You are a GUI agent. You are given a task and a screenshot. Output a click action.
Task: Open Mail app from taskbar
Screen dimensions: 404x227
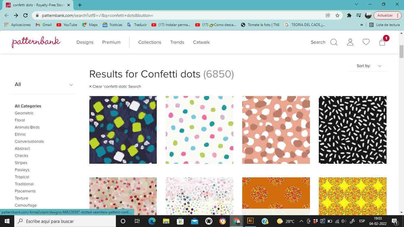click(194, 221)
